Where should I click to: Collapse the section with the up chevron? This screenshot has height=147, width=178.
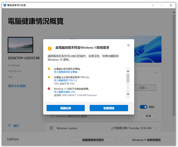tap(157, 73)
